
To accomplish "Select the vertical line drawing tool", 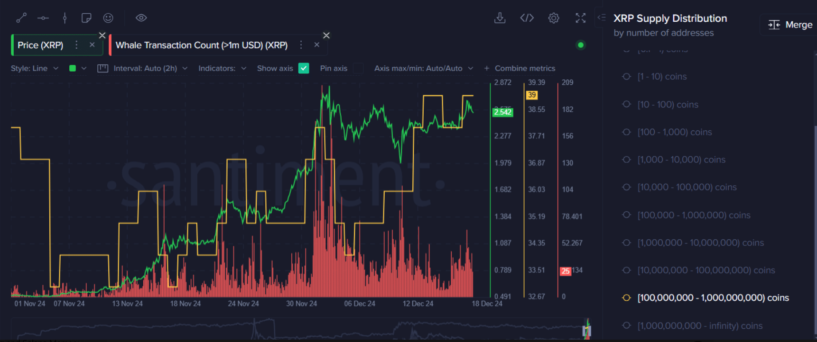I will pyautogui.click(x=65, y=18).
